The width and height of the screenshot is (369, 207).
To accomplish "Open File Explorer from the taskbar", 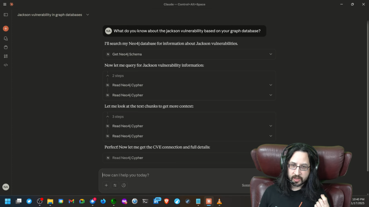I will [x=50, y=201].
